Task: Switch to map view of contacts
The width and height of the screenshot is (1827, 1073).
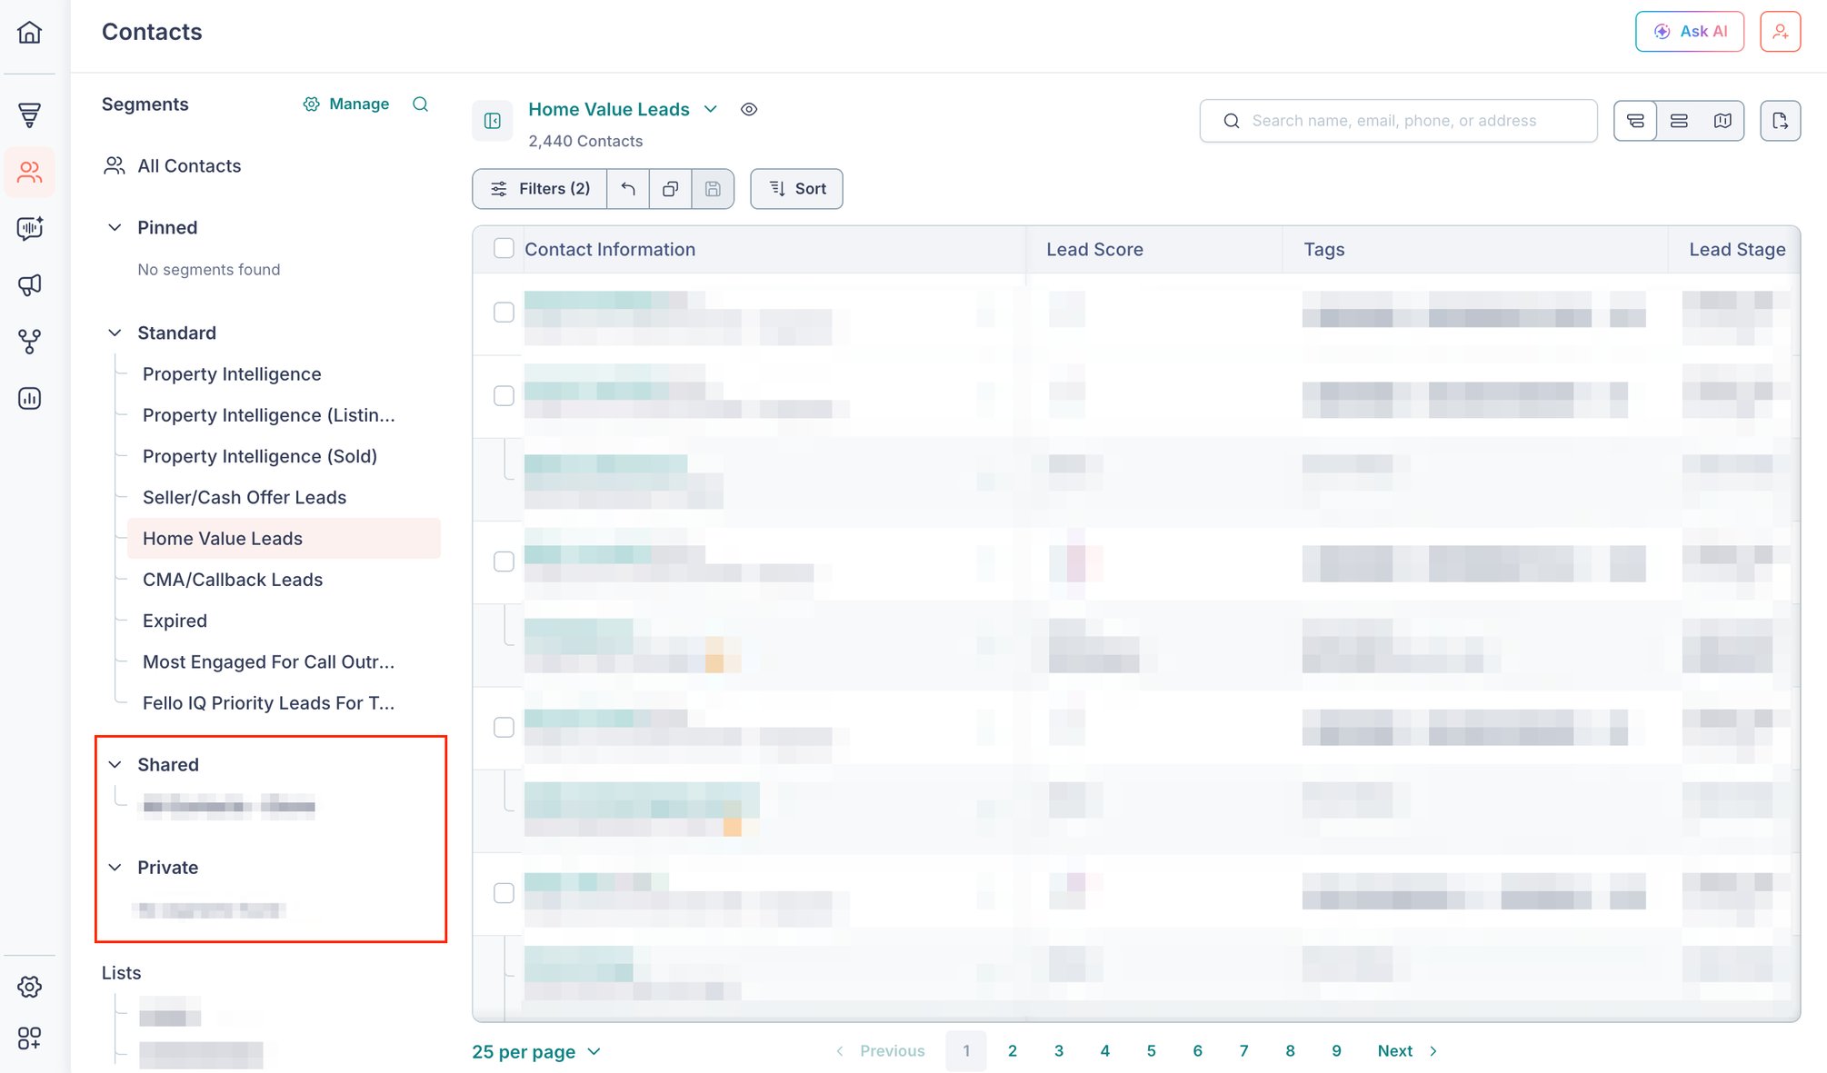Action: click(x=1722, y=120)
